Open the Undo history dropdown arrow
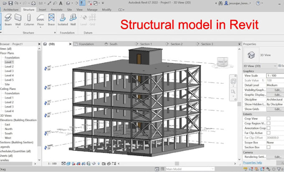 (x=20, y=3)
